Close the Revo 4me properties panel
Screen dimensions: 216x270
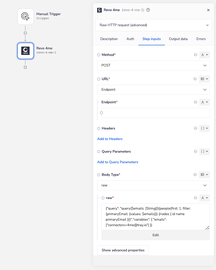click(208, 10)
